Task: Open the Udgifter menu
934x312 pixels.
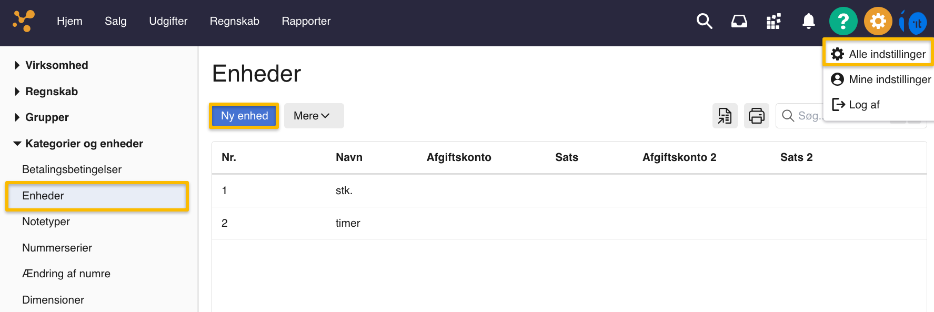Action: (x=168, y=21)
